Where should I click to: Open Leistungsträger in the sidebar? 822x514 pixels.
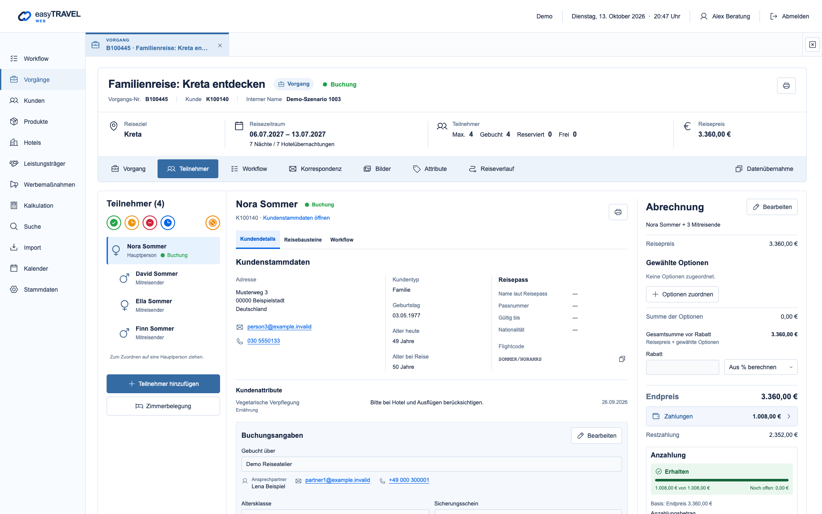pyautogui.click(x=42, y=164)
